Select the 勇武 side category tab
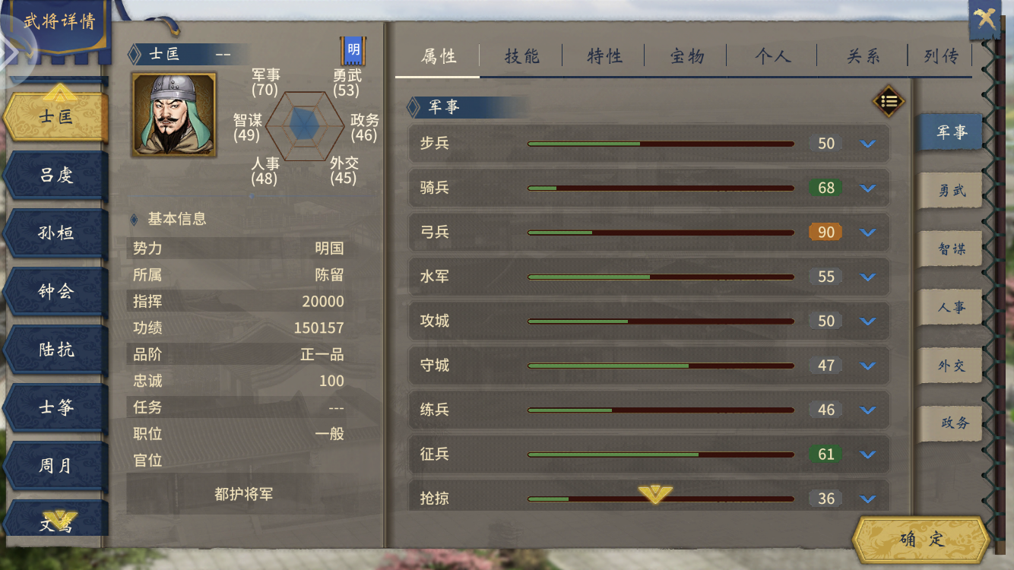This screenshot has height=570, width=1014. (951, 191)
